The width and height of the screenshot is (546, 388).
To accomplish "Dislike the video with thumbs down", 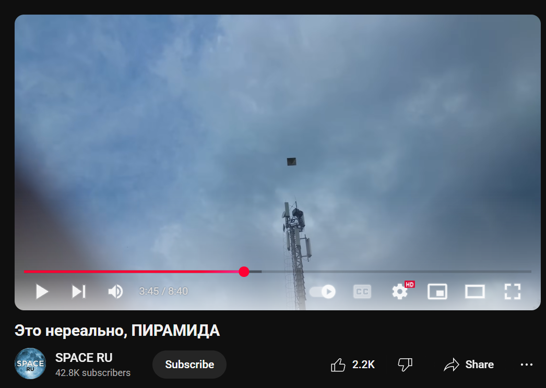I will (x=405, y=365).
